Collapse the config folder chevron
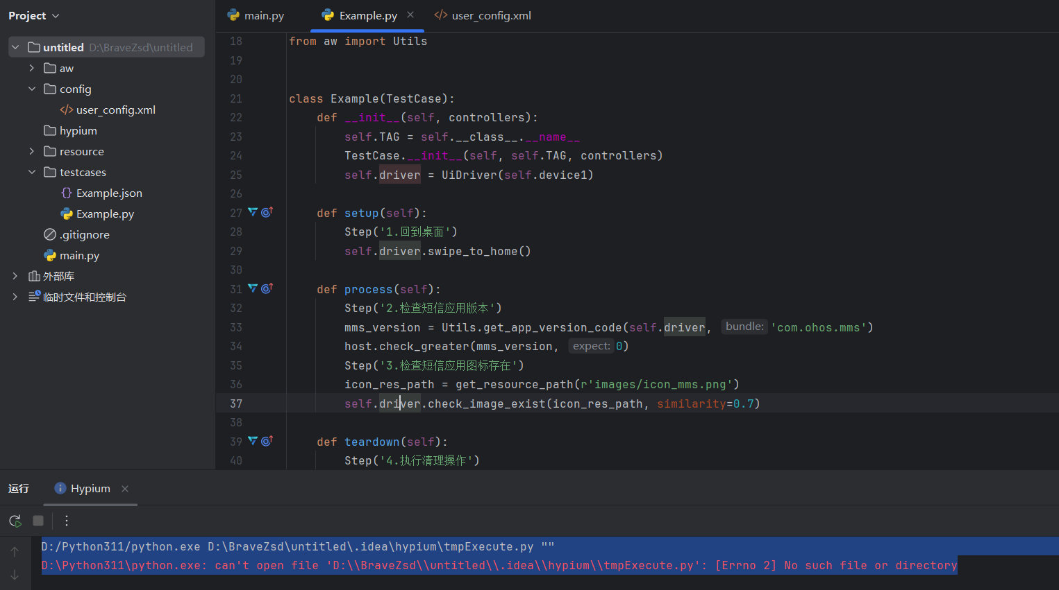Screen dimensions: 1059x590 coord(32,89)
